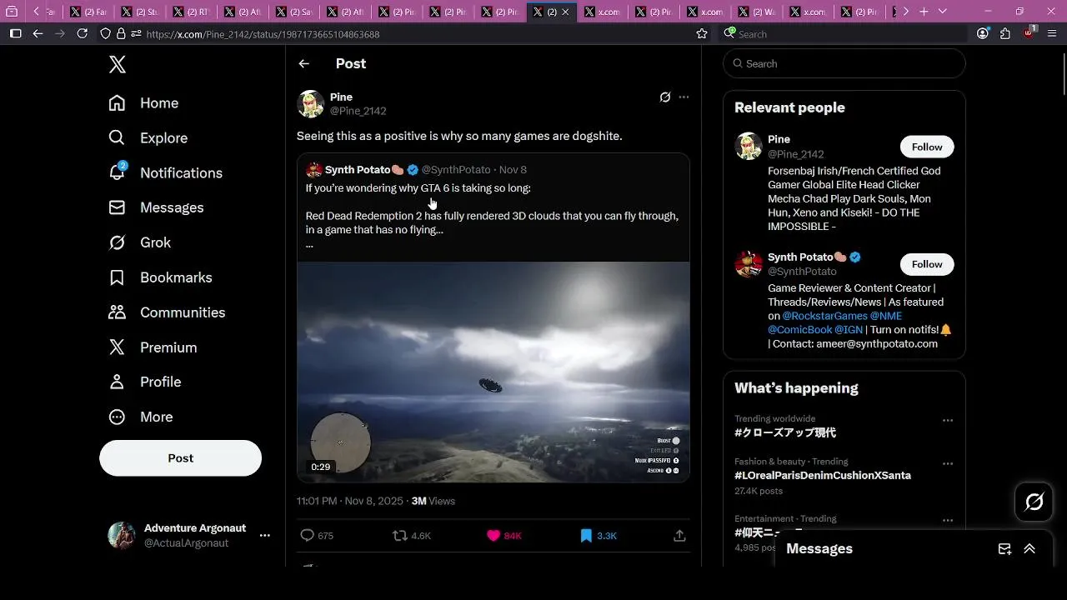1067x600 pixels.
Task: Open a new browser tab
Action: 924,12
